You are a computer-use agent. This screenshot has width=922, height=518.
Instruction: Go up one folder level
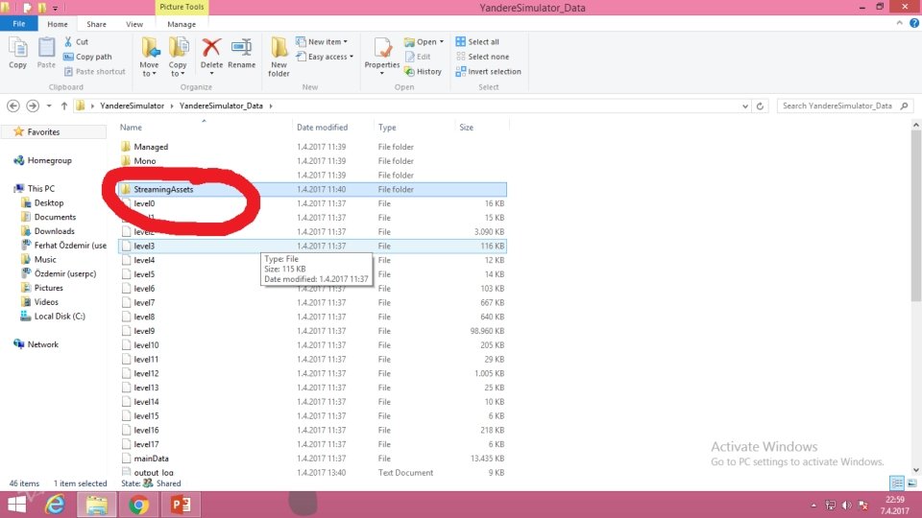click(x=64, y=106)
